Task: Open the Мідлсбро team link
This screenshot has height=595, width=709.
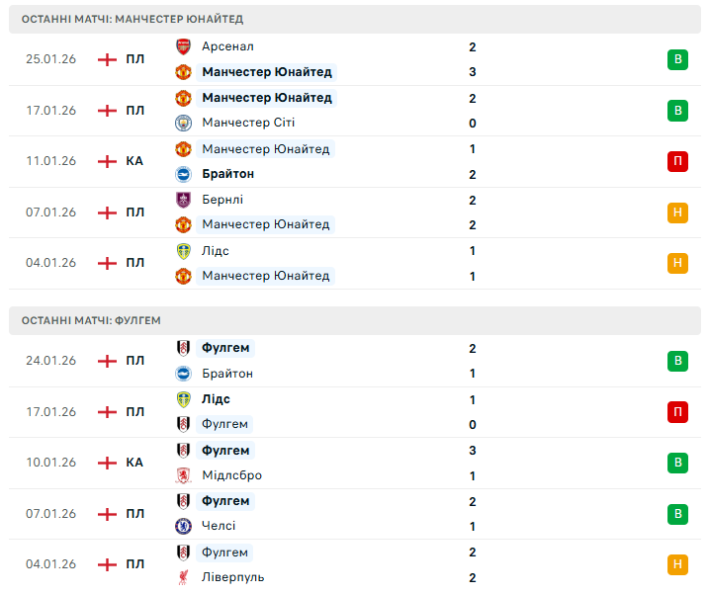Action: coord(231,475)
